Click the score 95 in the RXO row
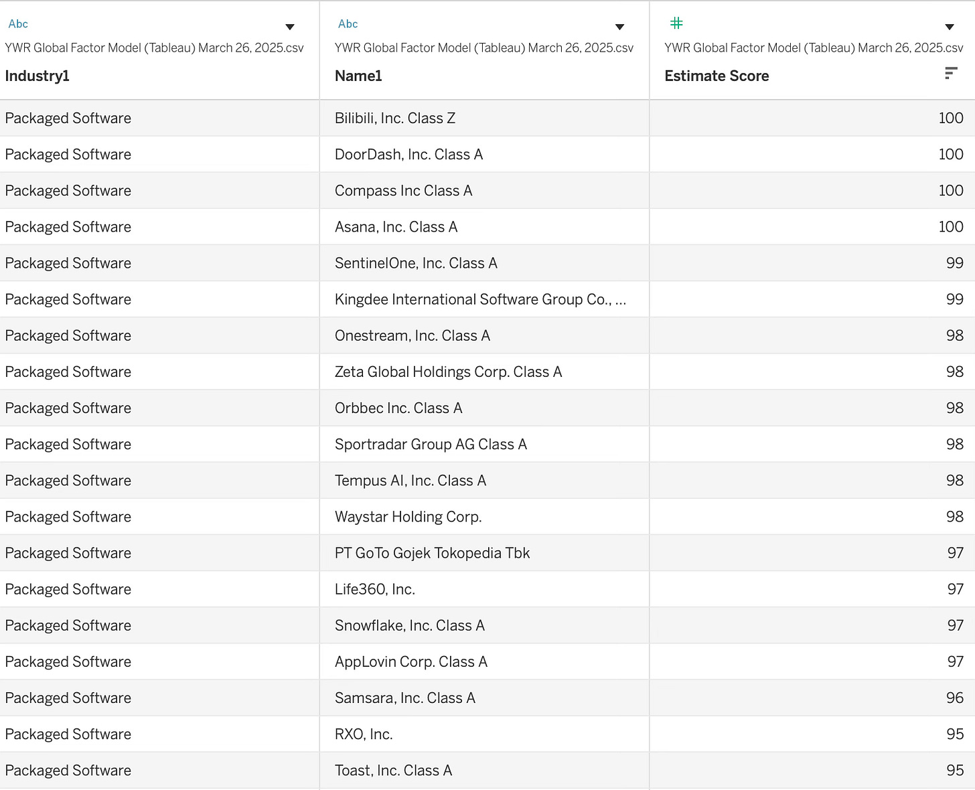 (955, 734)
